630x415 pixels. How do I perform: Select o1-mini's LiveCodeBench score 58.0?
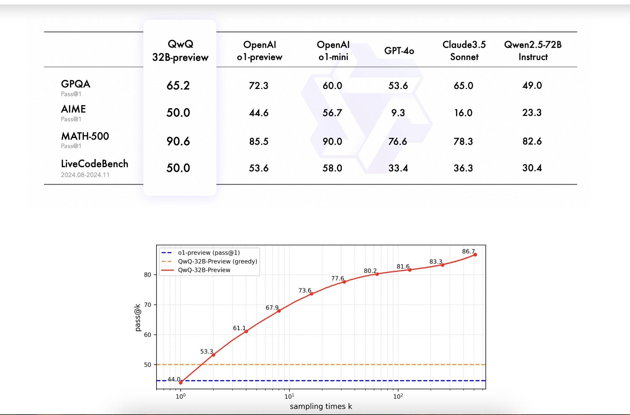[332, 168]
